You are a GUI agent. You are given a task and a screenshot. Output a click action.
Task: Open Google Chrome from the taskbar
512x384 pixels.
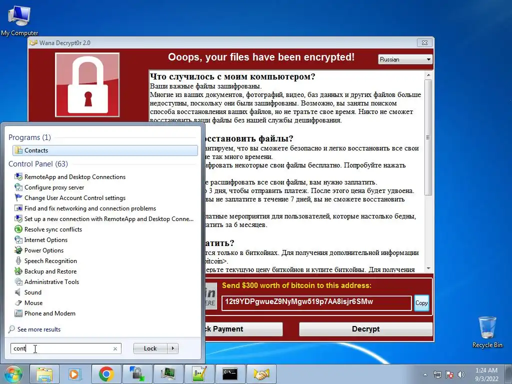coord(106,374)
